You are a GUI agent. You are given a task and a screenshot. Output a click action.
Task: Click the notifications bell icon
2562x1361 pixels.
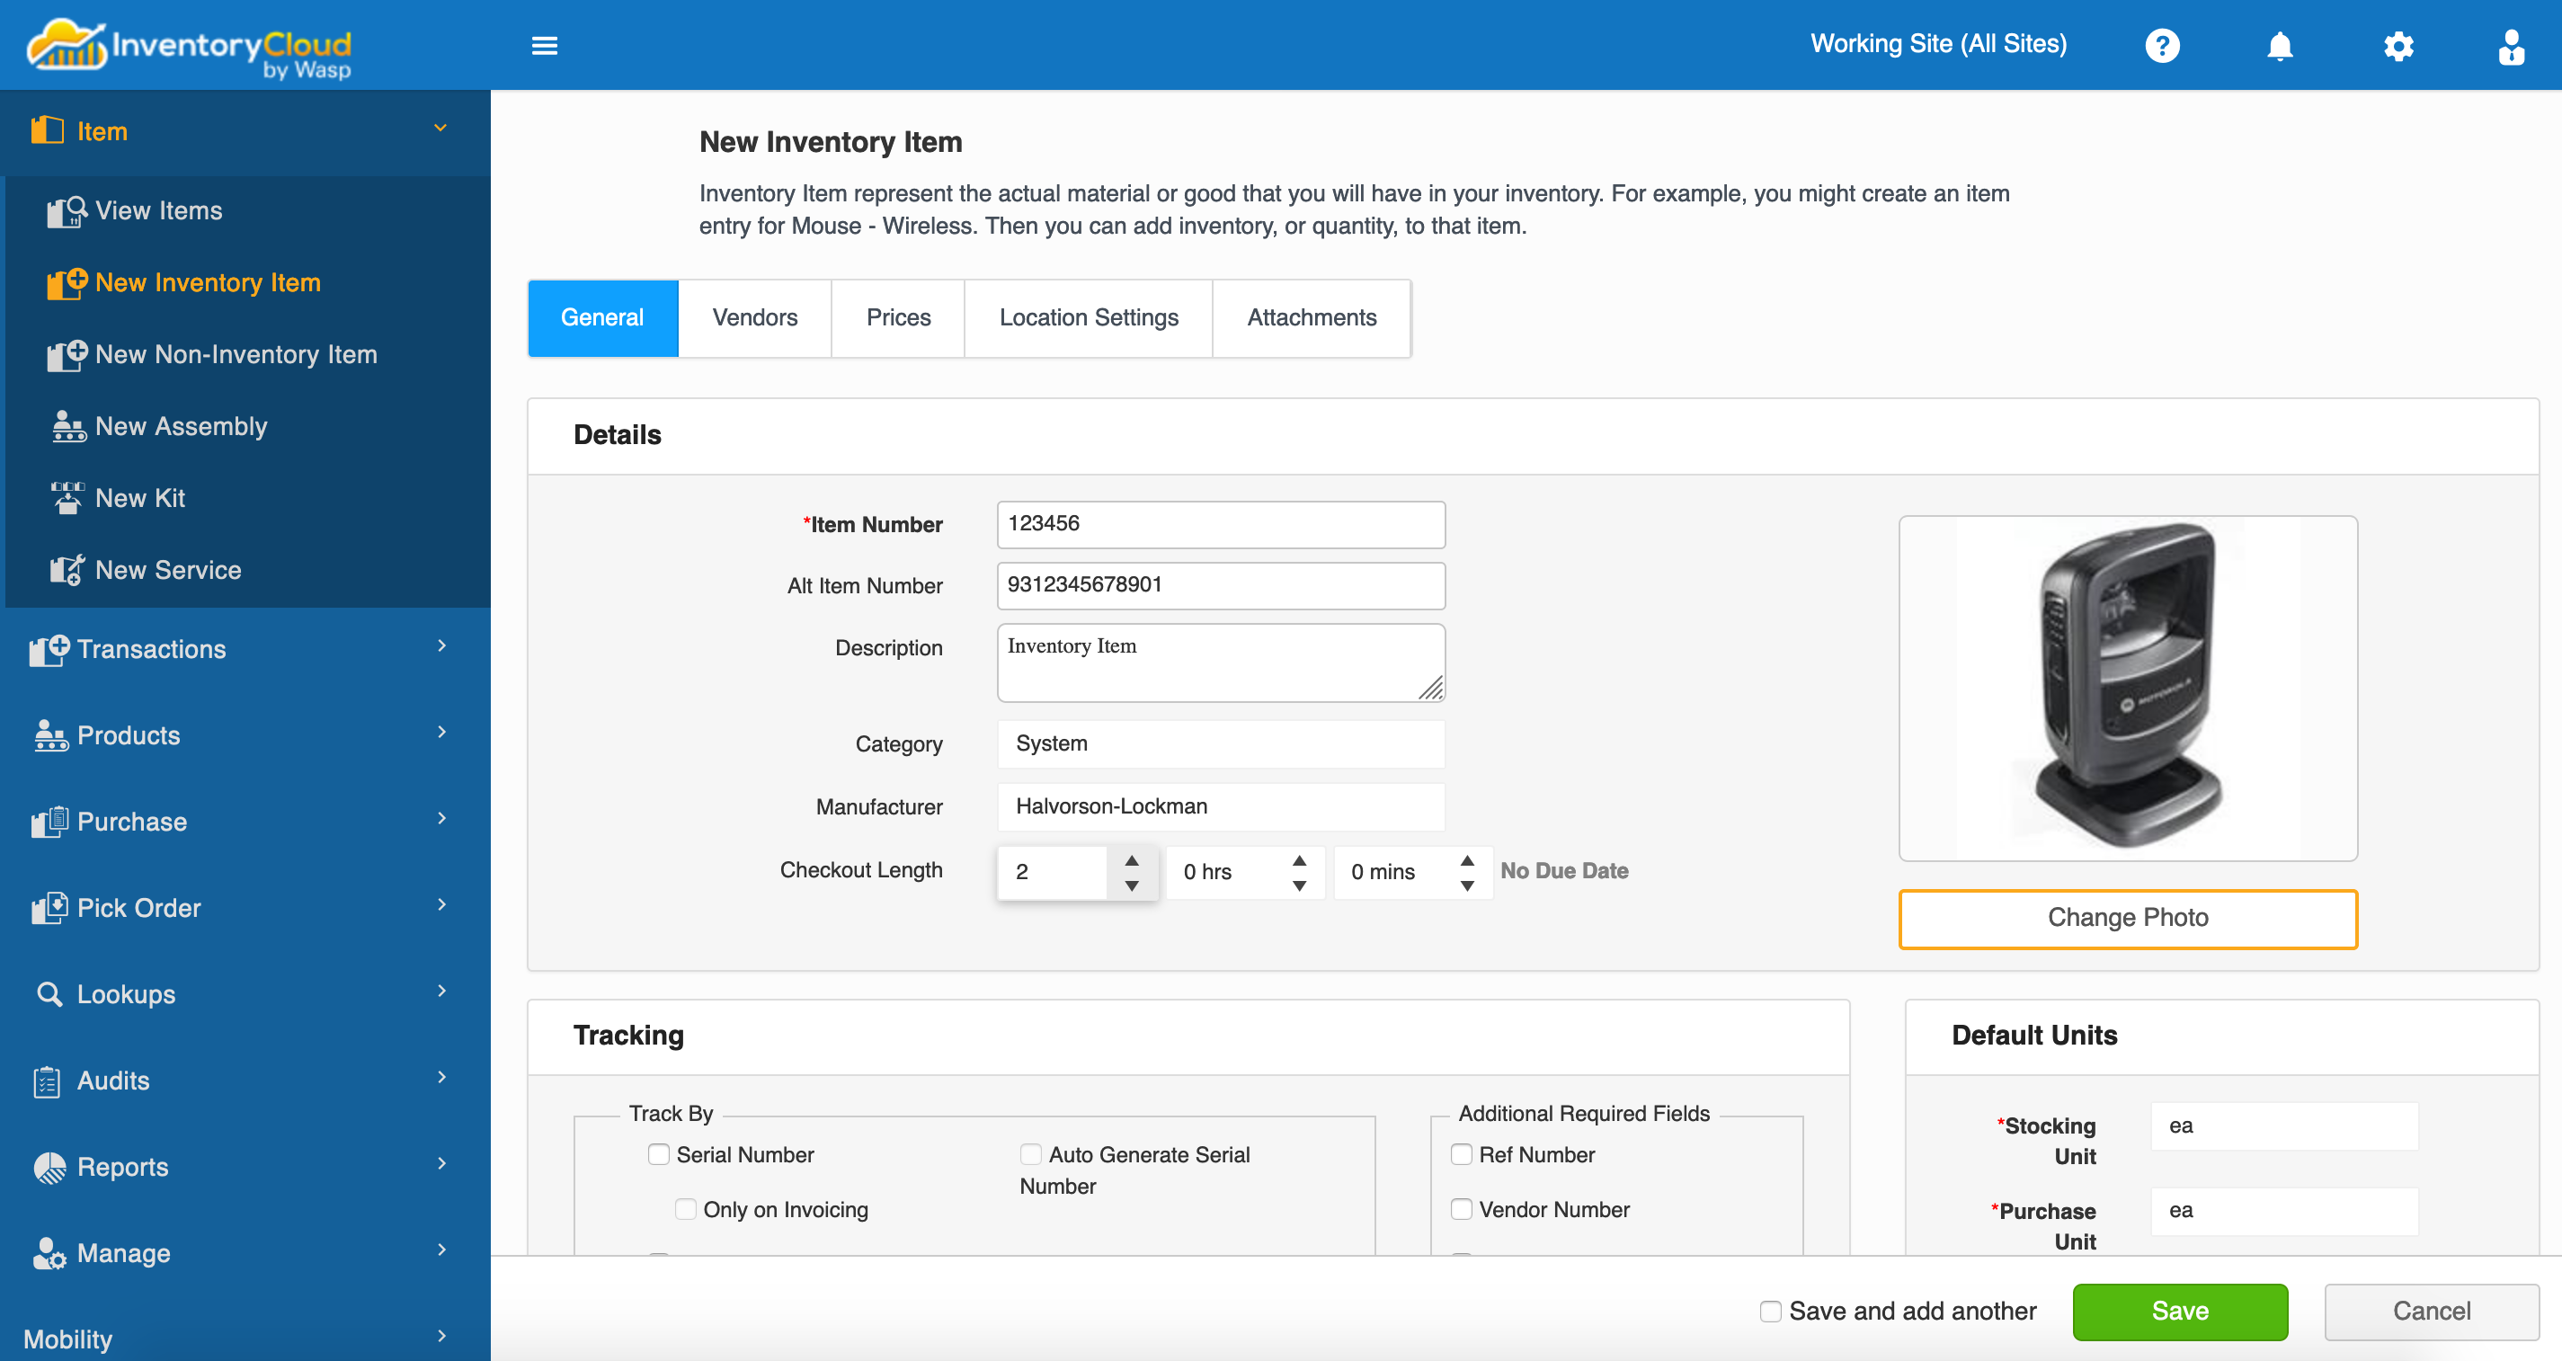[x=2280, y=46]
